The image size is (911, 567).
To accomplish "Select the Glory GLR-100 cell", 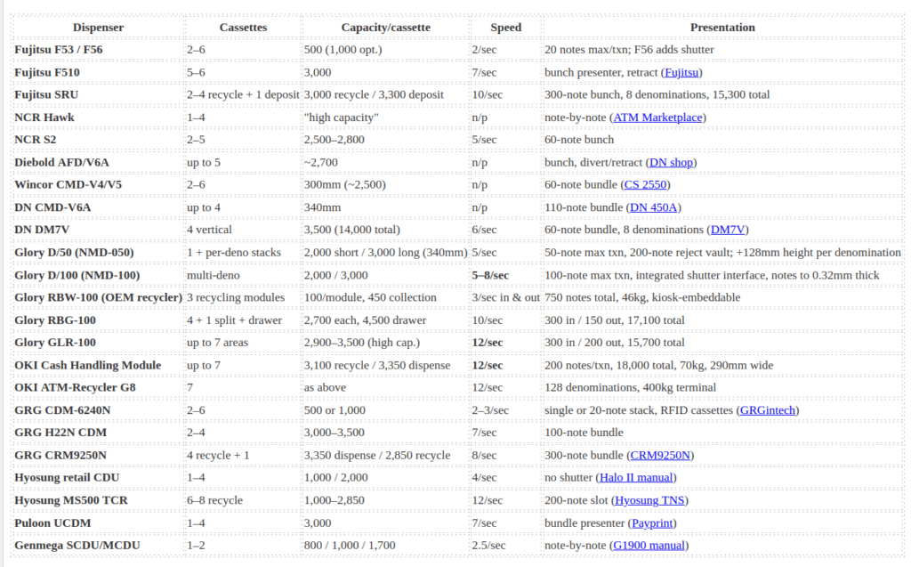I will click(98, 343).
